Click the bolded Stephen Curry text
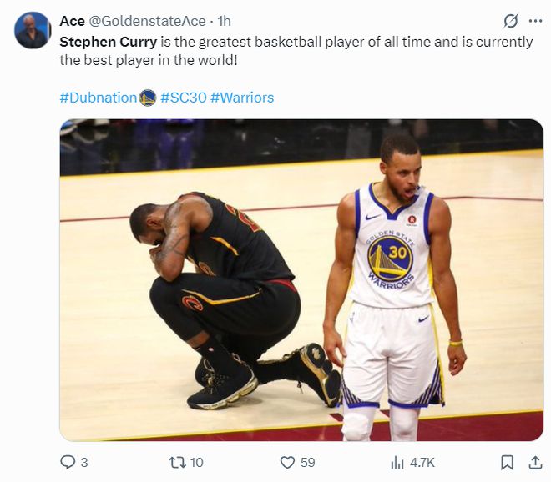 (x=109, y=43)
